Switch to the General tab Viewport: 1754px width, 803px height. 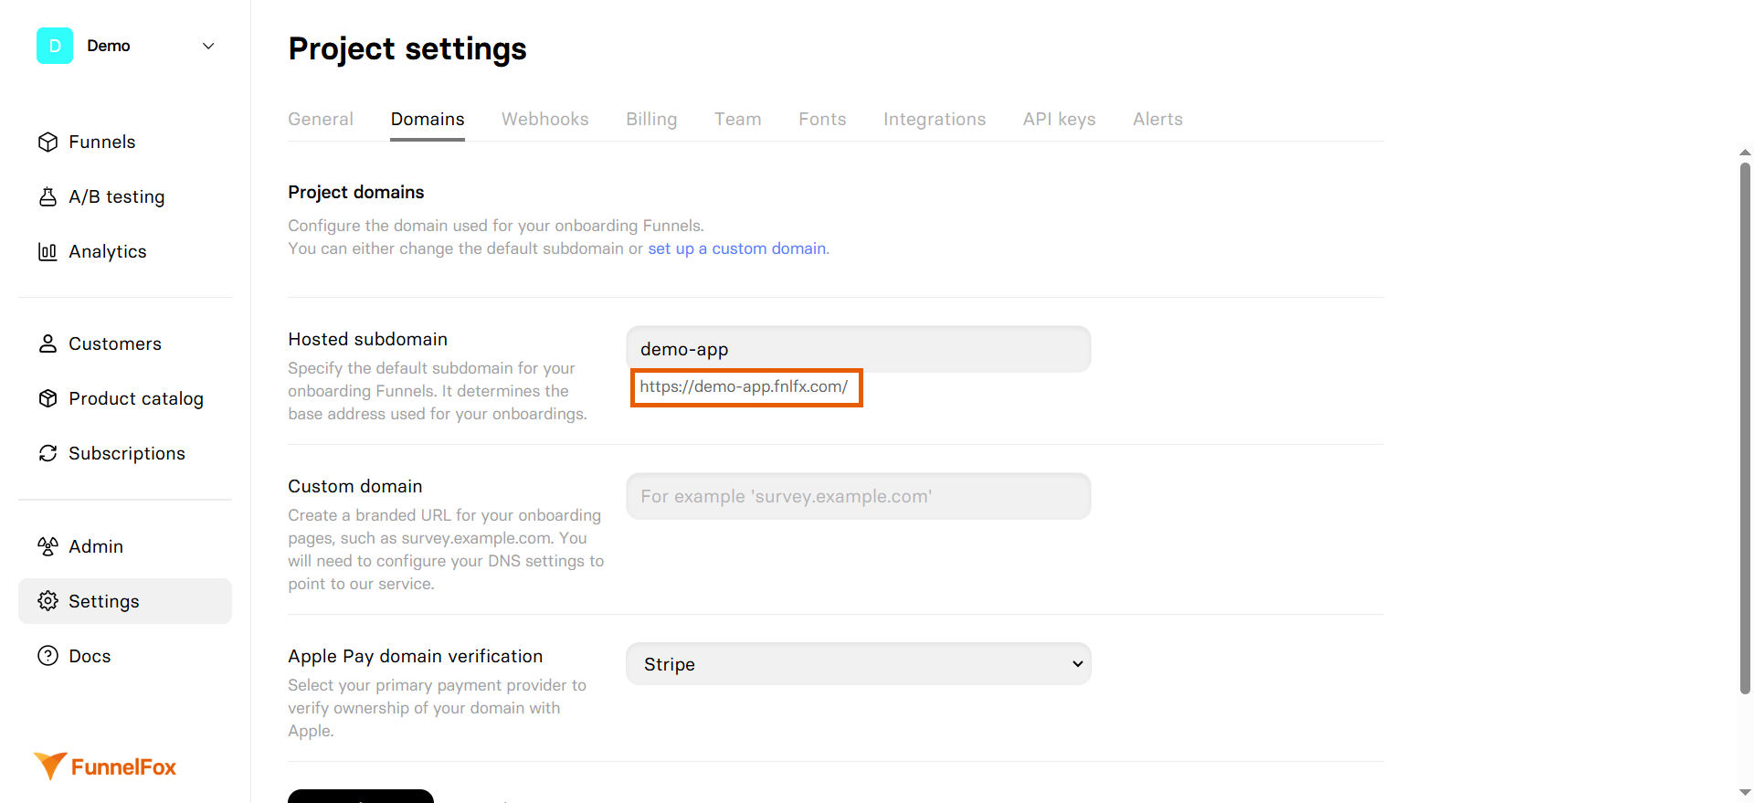pyautogui.click(x=321, y=119)
